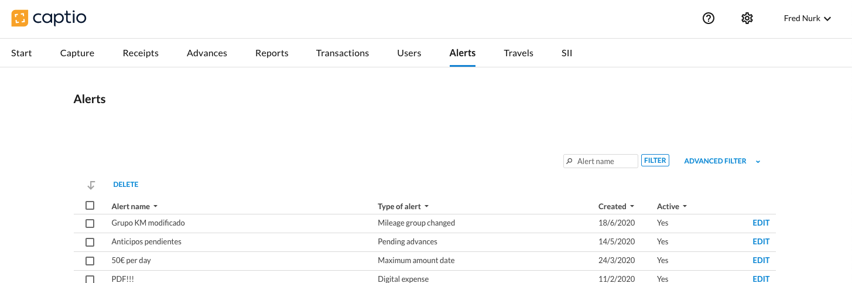Edit the Grupo KM modificado alert
Viewport: 852px width, 283px height.
(761, 223)
